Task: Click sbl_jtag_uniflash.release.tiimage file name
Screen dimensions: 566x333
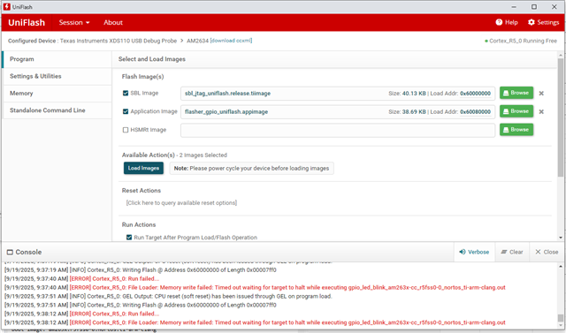Action: click(227, 94)
